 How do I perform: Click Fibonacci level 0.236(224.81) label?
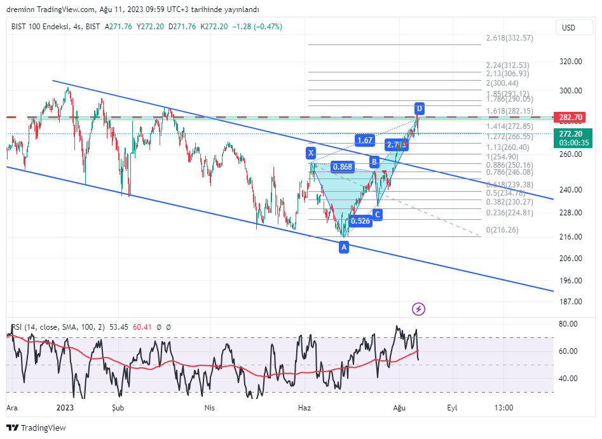click(x=509, y=213)
